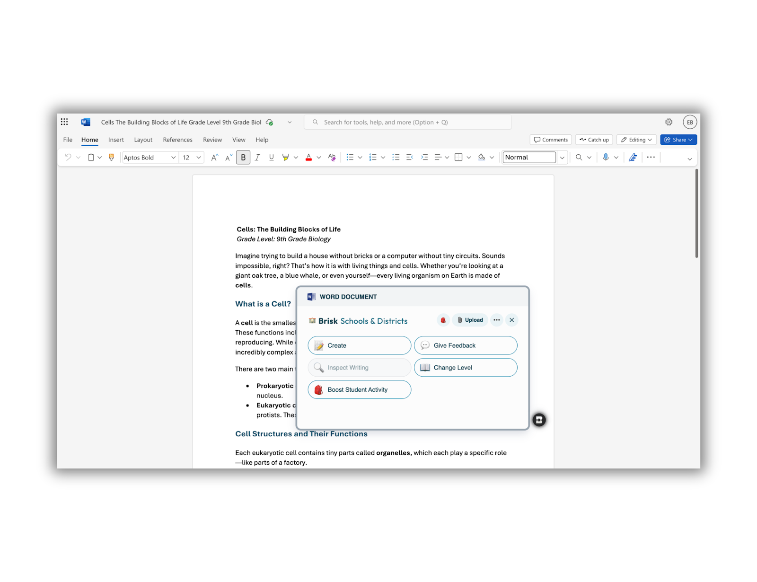Click the Grow Font icon
The image size is (757, 582).
click(215, 158)
